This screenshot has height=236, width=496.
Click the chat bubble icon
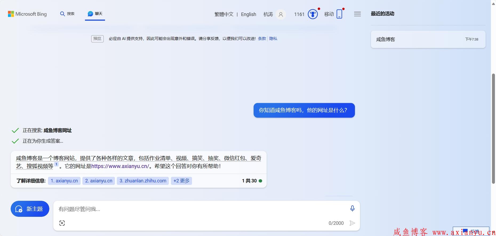90,14
